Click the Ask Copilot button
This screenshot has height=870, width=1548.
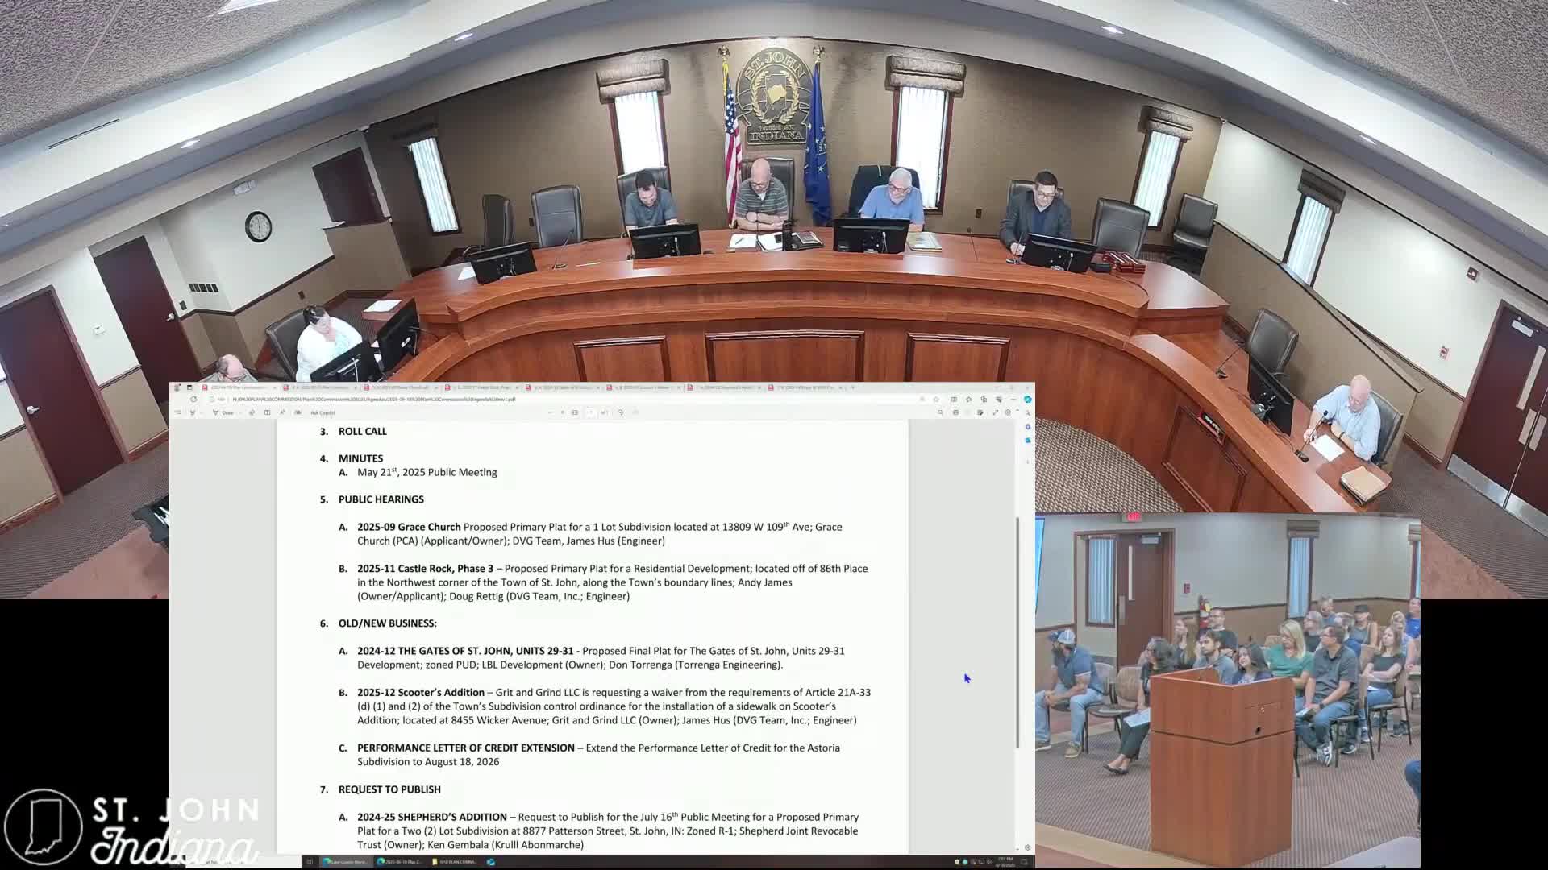point(322,412)
